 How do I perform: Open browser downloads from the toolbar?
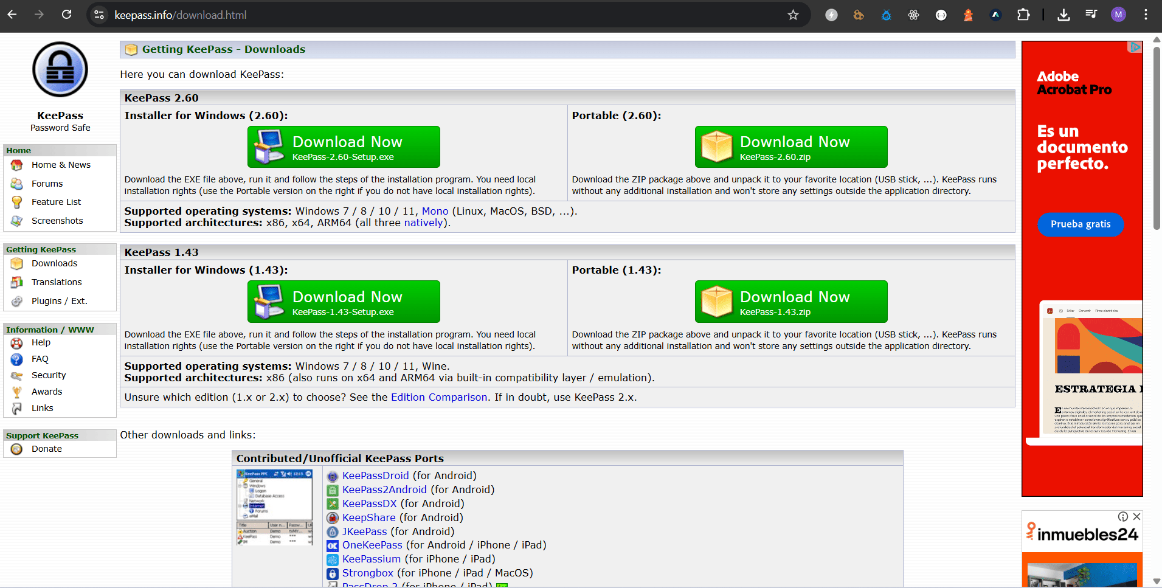1063,15
